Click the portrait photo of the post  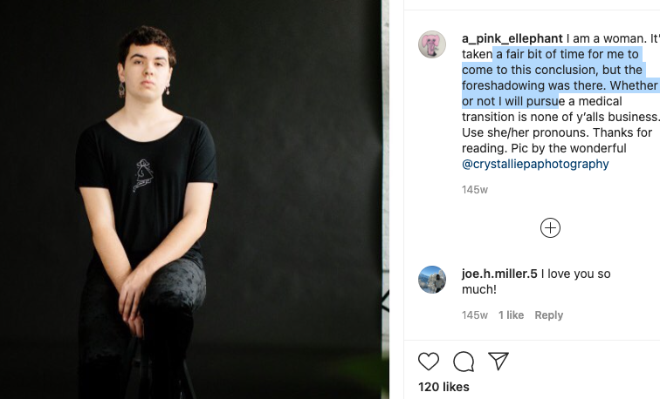[x=190, y=199]
